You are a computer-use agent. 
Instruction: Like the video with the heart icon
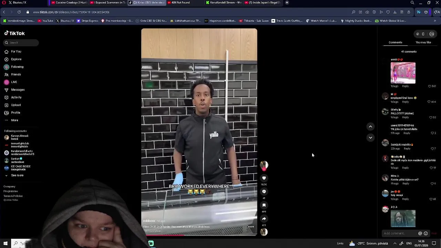coord(264,178)
